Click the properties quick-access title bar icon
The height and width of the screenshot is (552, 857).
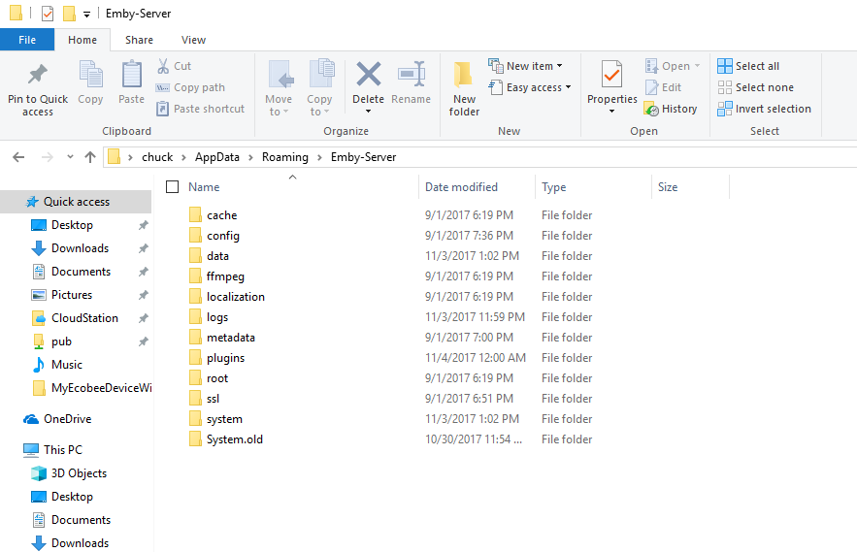(x=48, y=14)
